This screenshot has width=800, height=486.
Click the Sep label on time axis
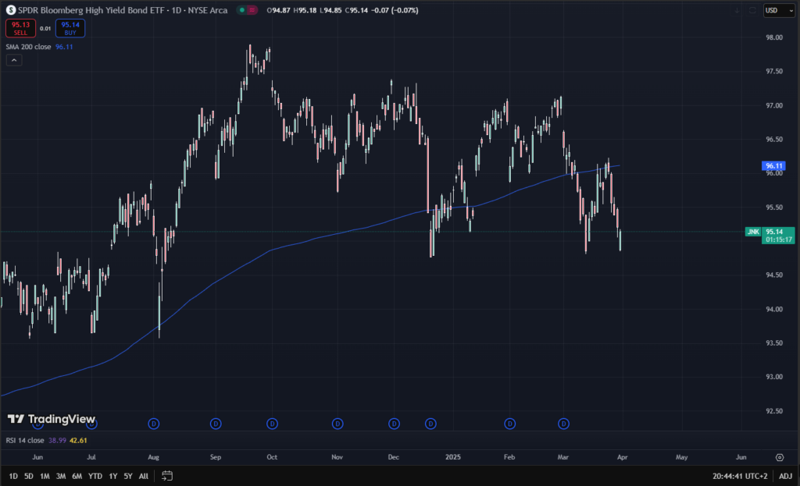coord(216,457)
